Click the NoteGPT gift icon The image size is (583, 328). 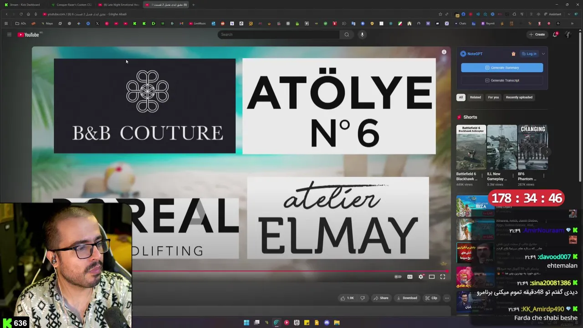pyautogui.click(x=513, y=54)
